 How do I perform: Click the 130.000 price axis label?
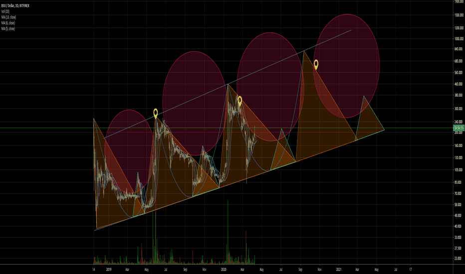[459, 157]
